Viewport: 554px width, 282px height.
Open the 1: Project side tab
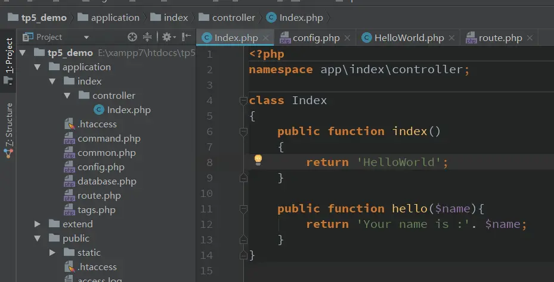coord(8,61)
